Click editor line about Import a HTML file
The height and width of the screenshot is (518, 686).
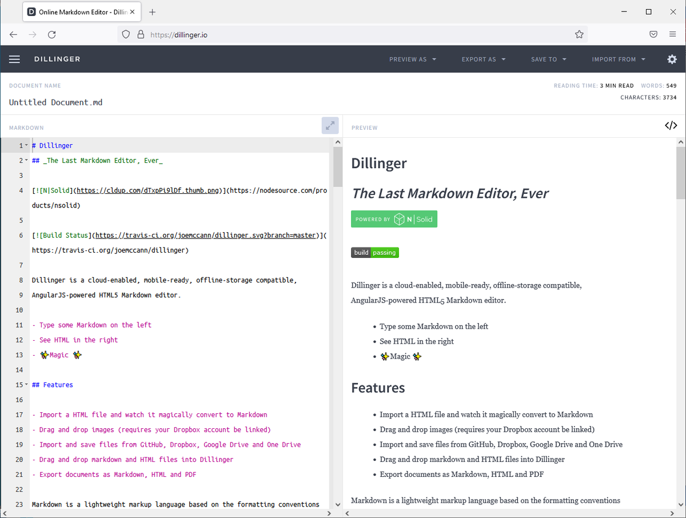click(x=150, y=415)
